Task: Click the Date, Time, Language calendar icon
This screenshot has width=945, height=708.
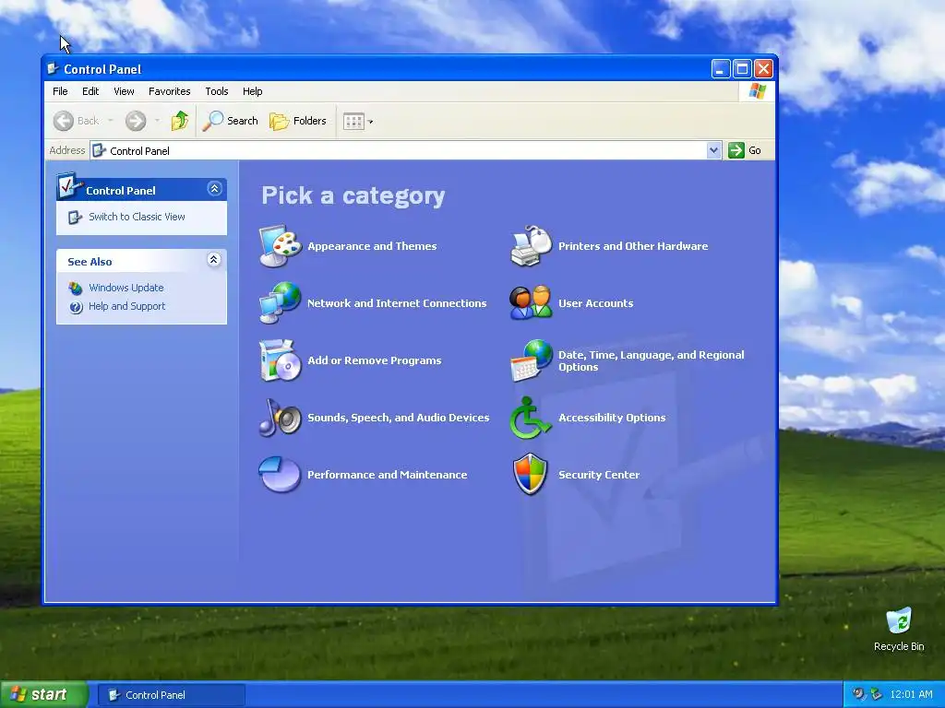Action: (531, 360)
